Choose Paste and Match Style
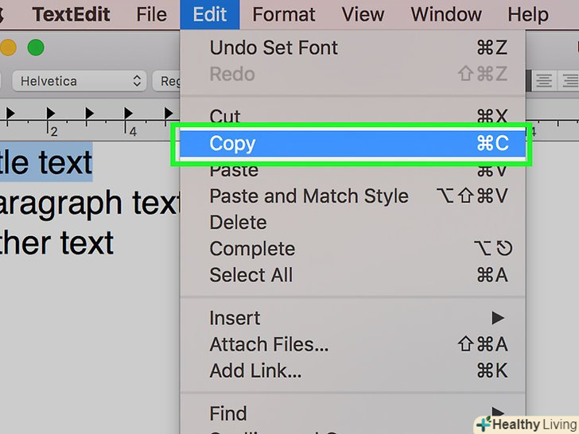The image size is (579, 434). pyautogui.click(x=352, y=196)
